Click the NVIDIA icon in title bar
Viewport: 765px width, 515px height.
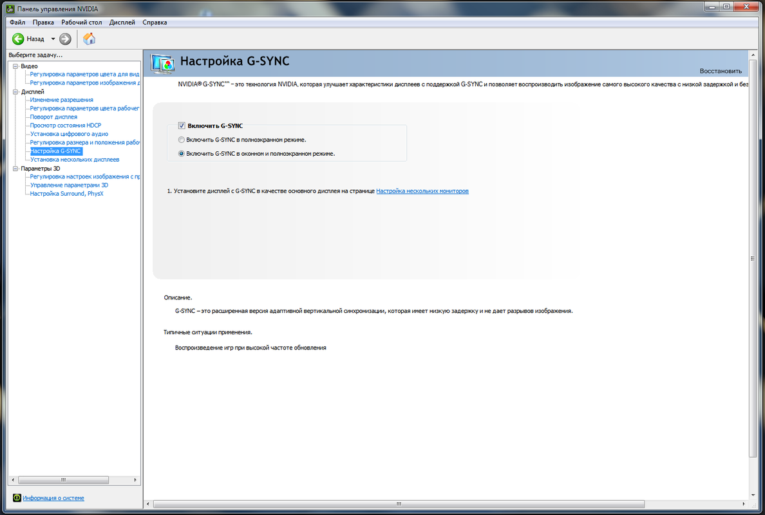[x=10, y=9]
